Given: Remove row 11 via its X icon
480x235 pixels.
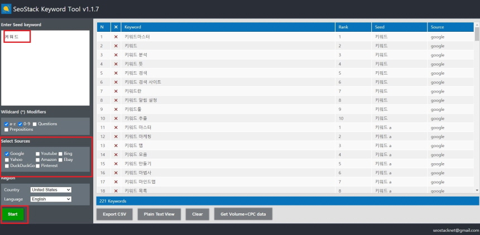Looking at the screenshot, I should (116, 128).
